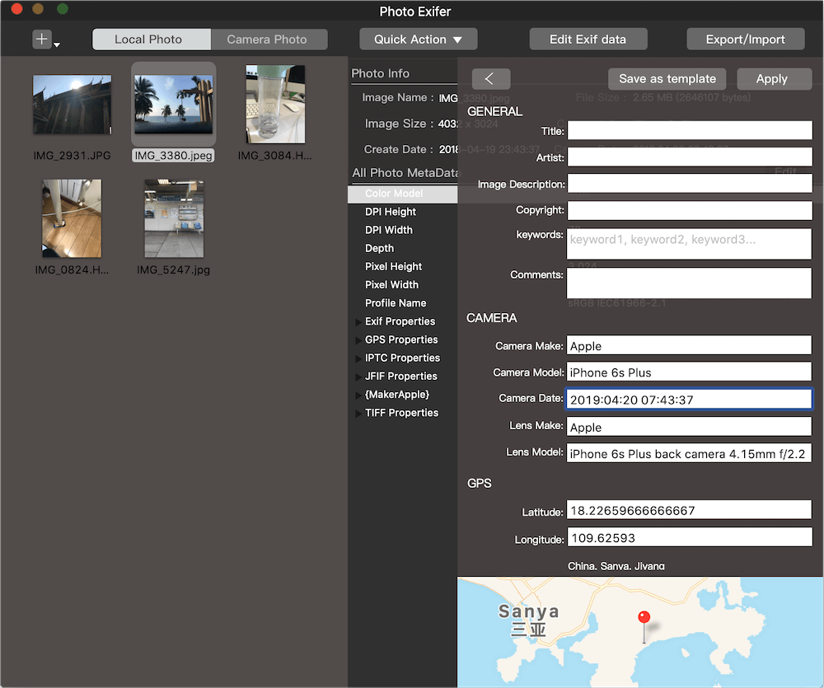This screenshot has height=688, width=824.
Task: Click the IMG_2931.JPG file name label
Action: tap(72, 156)
